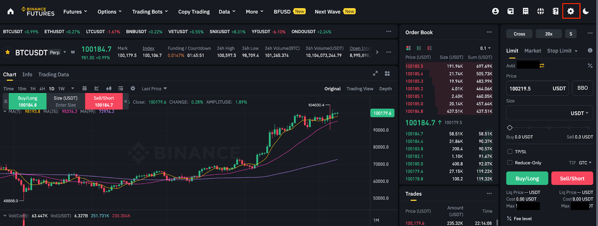Select the Market order tab
This screenshot has height=226, width=598.
click(533, 51)
